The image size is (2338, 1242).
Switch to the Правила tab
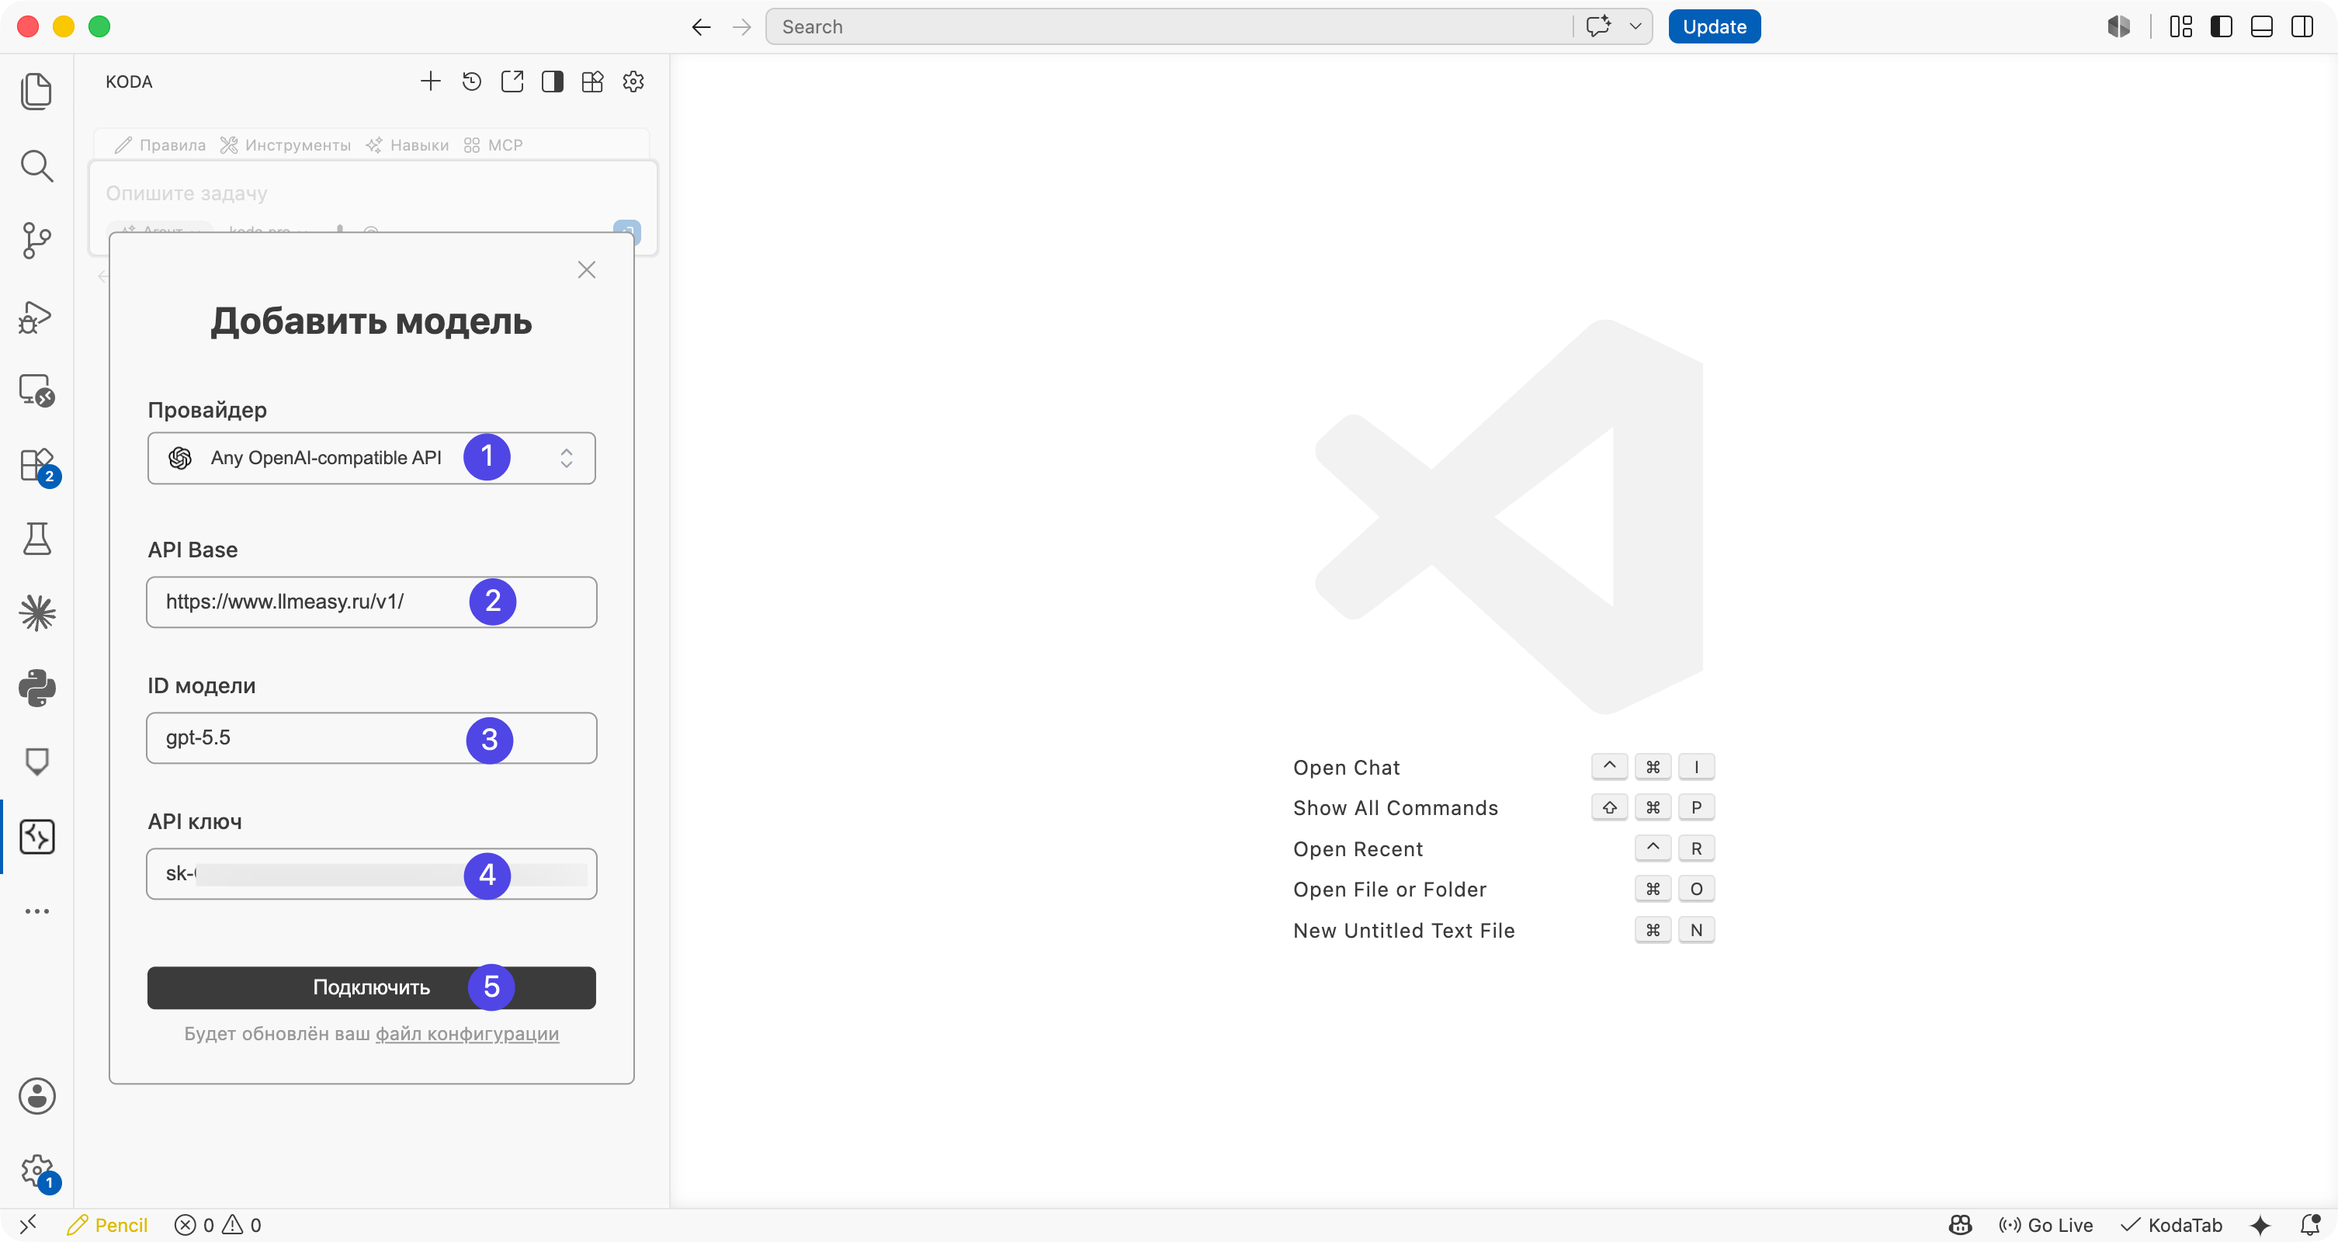click(161, 145)
